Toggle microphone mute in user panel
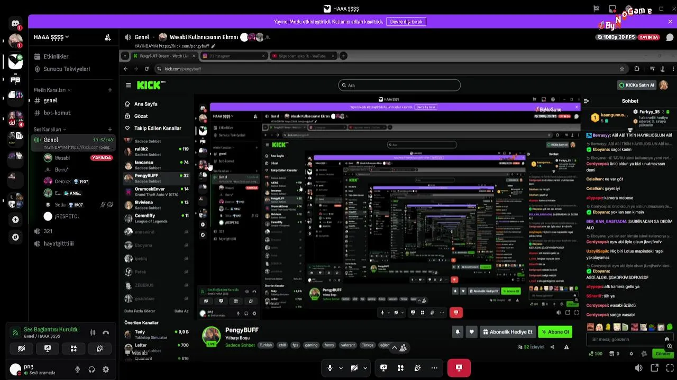This screenshot has height=380, width=677. 78,370
